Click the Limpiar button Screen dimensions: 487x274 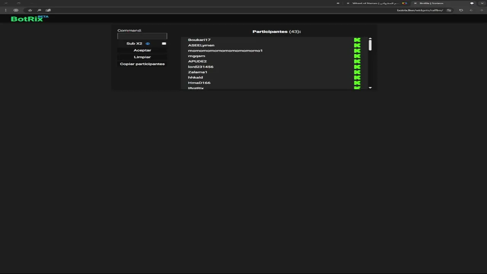pos(142,57)
